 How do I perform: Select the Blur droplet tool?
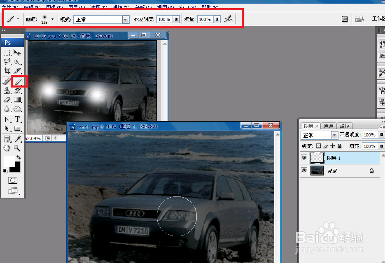[x=7, y=108]
